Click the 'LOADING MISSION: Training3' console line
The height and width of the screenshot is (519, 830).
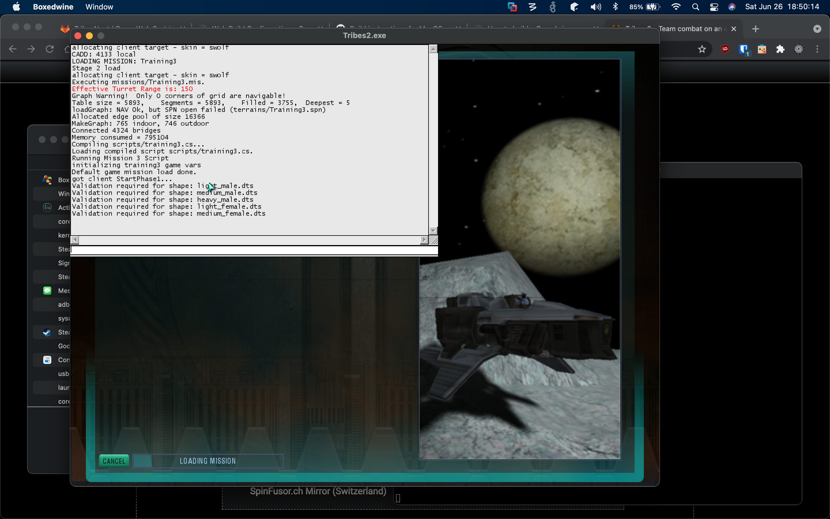click(124, 61)
